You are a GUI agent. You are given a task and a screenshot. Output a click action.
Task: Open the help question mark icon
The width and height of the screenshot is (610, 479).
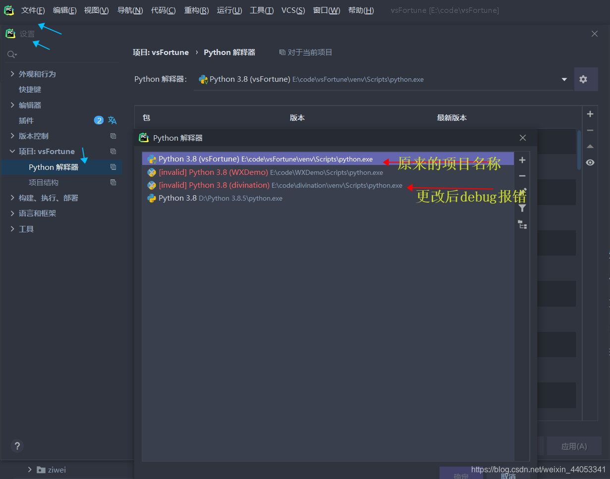pos(17,446)
